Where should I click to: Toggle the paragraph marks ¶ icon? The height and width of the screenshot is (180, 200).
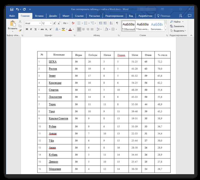click(x=117, y=23)
